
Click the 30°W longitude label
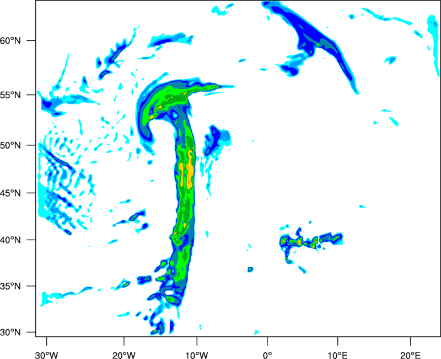[x=47, y=355]
